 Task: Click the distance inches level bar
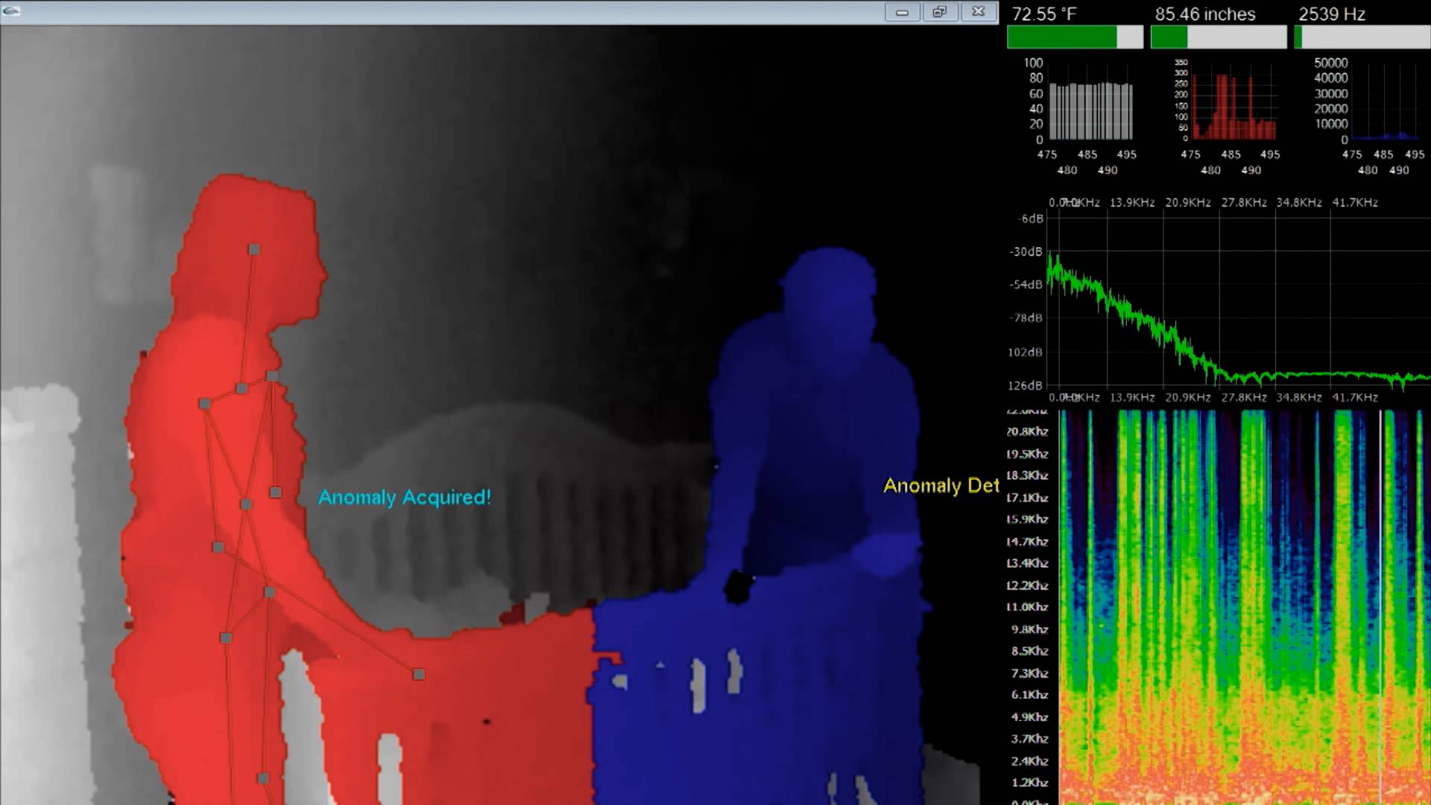(1219, 37)
